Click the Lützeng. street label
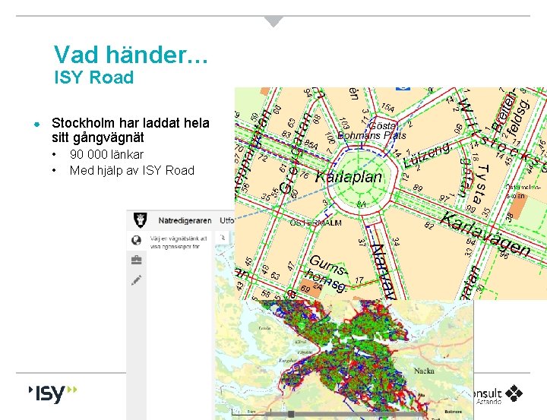 [428, 154]
